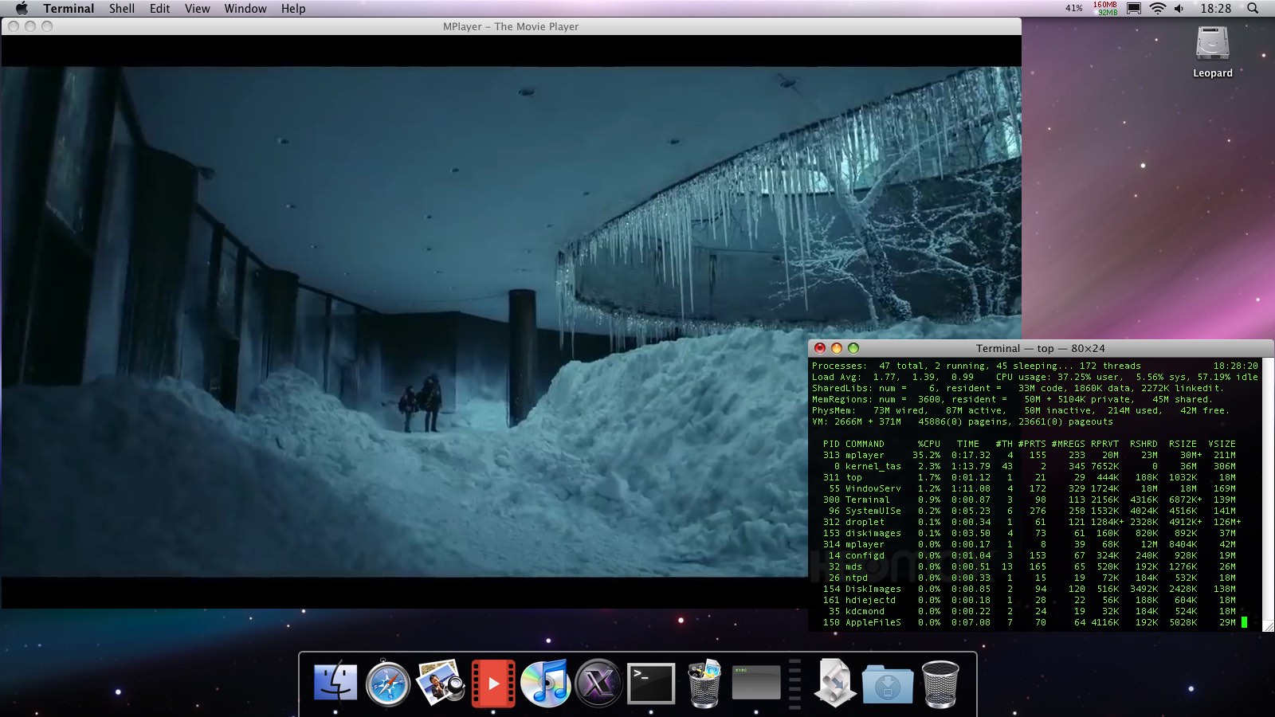Launch iTunes from the Dock
1275x717 pixels.
tap(545, 683)
